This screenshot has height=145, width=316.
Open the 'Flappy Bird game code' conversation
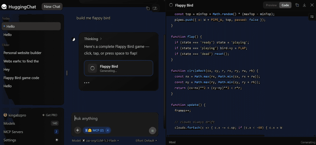(31, 78)
